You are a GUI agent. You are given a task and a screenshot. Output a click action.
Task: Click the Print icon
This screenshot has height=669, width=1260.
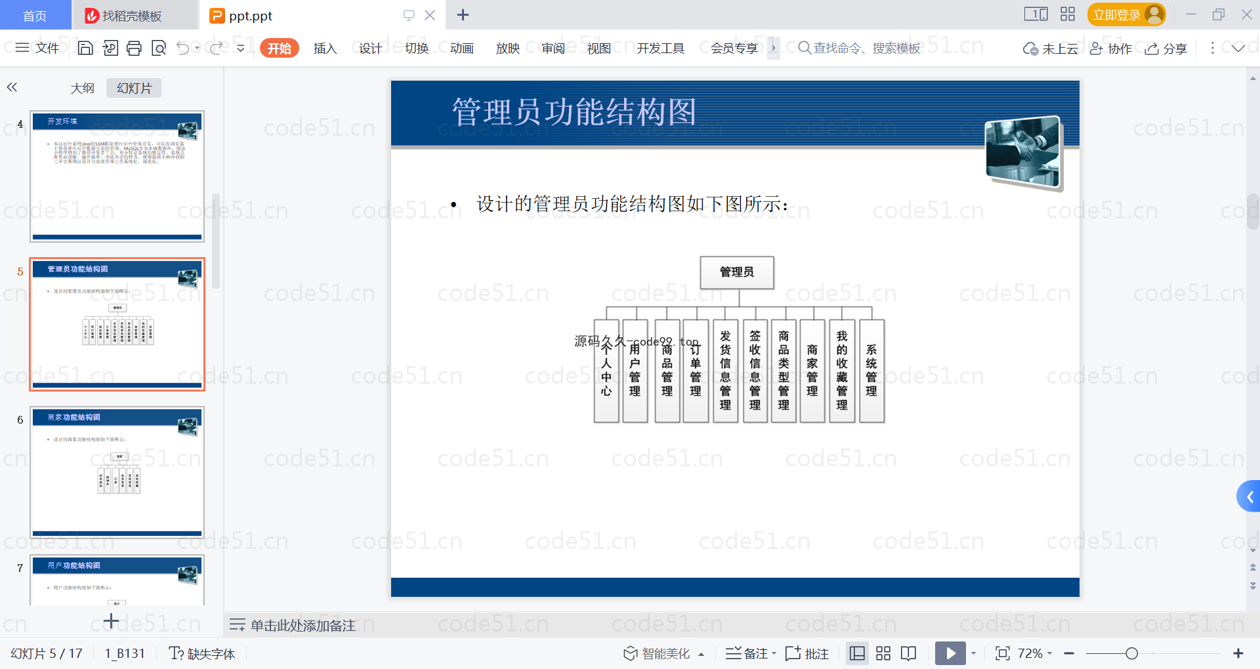[135, 48]
